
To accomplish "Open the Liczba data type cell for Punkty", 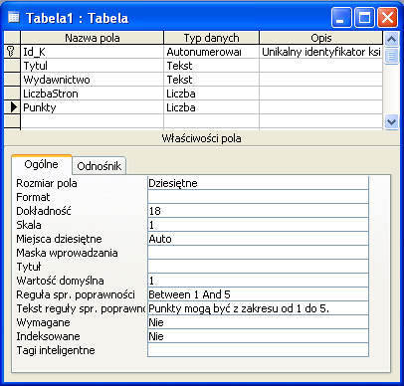I will pos(211,107).
